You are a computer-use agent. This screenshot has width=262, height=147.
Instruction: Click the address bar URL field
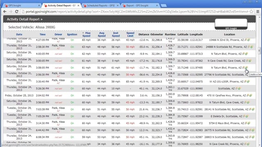click(137, 11)
